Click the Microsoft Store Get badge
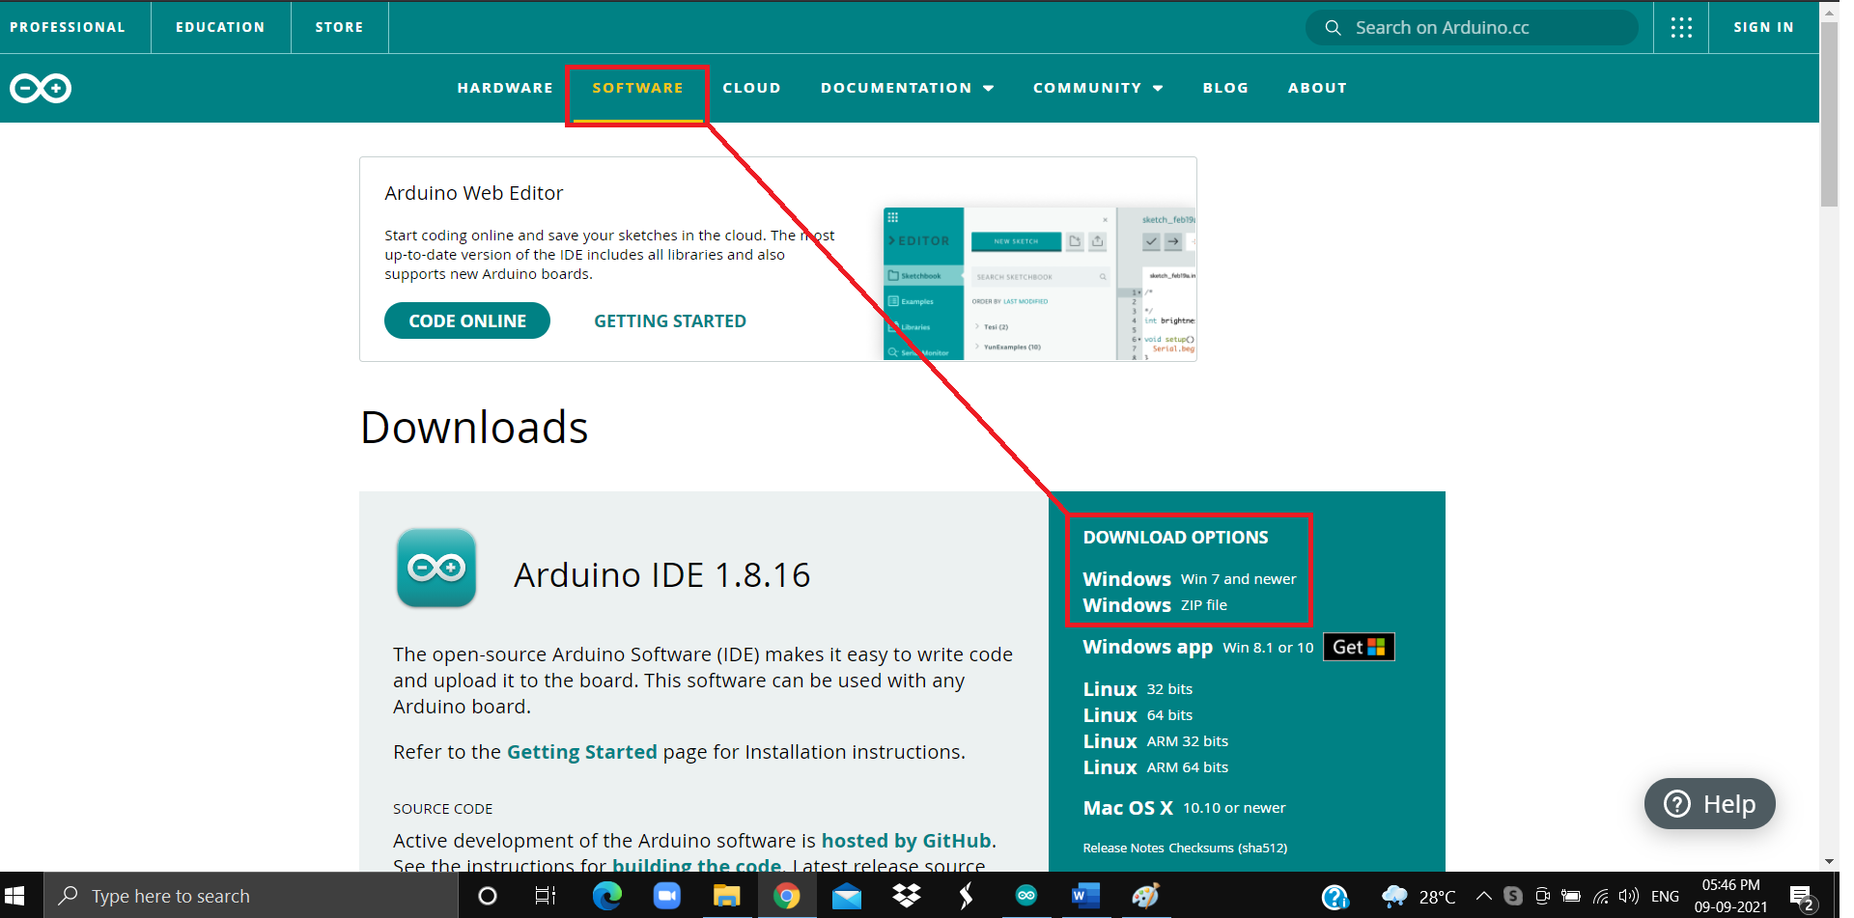This screenshot has width=1854, height=918. click(1359, 647)
